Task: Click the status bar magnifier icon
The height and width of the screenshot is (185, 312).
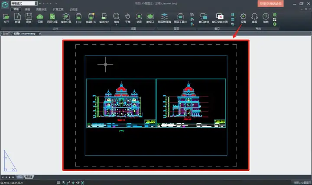Action: click(x=63, y=182)
